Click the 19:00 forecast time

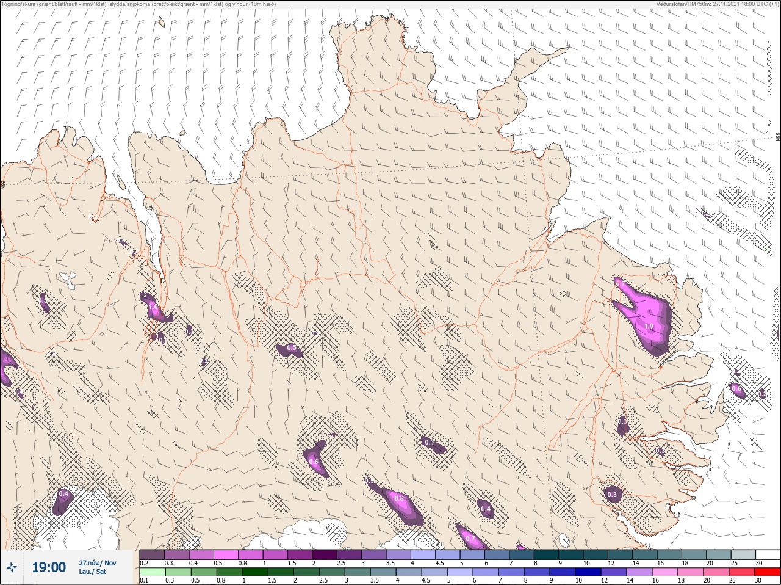(x=49, y=567)
